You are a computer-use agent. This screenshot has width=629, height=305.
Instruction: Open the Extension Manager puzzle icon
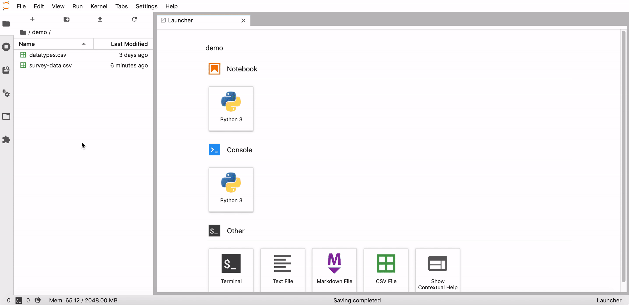tap(6, 140)
